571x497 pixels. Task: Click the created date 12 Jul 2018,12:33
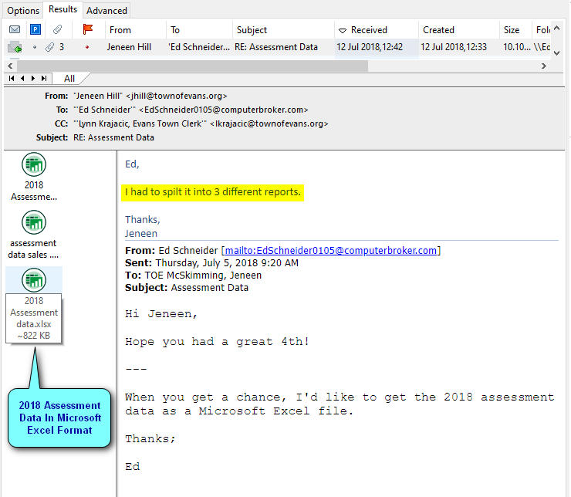point(454,47)
